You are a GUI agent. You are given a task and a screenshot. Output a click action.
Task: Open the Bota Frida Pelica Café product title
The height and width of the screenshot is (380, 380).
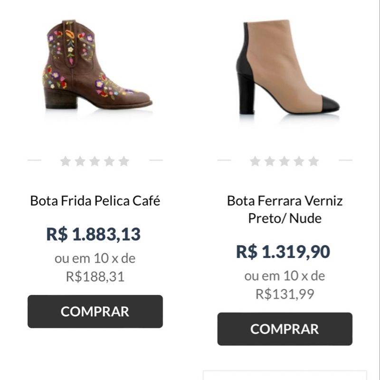(95, 200)
